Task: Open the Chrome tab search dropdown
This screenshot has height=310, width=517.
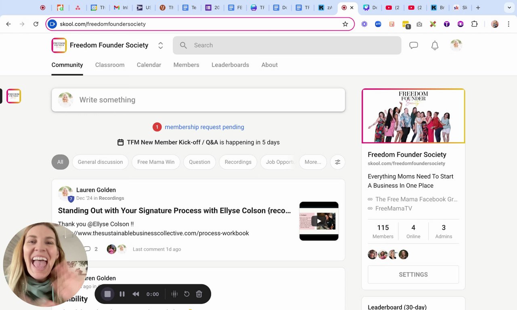Action: click(509, 8)
